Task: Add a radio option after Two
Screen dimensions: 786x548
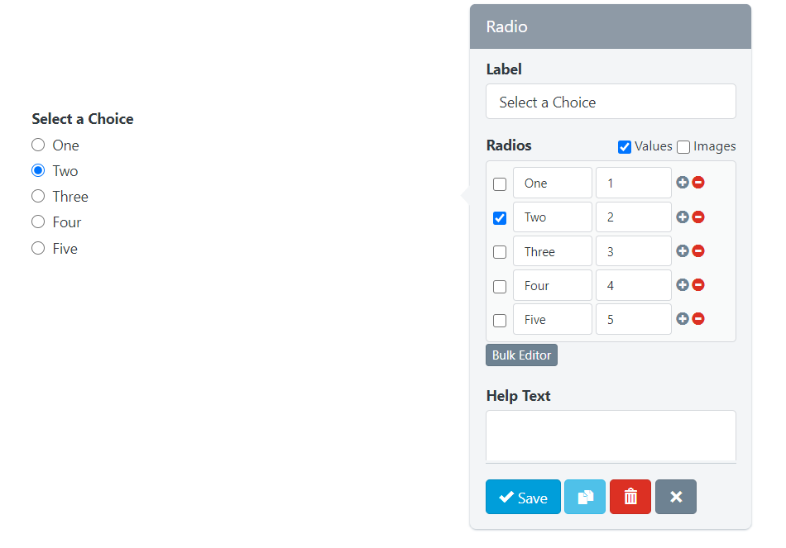Action: [683, 217]
